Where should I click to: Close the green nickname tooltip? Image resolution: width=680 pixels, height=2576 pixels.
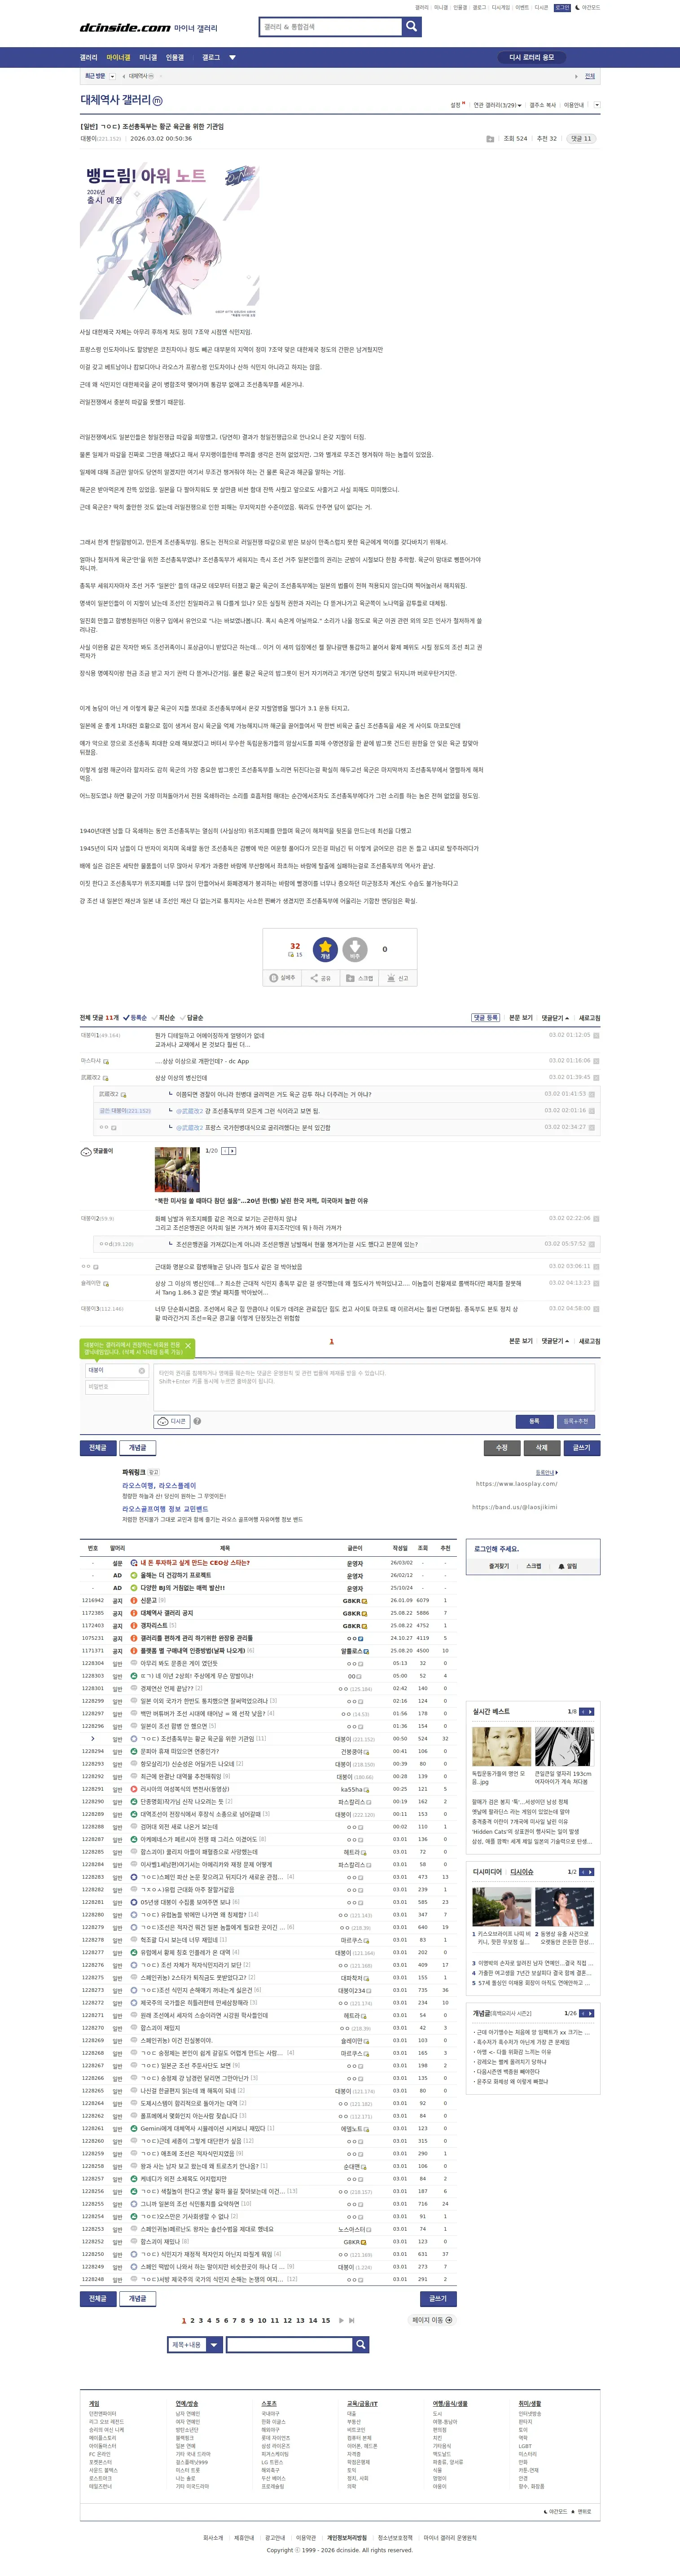click(188, 1346)
